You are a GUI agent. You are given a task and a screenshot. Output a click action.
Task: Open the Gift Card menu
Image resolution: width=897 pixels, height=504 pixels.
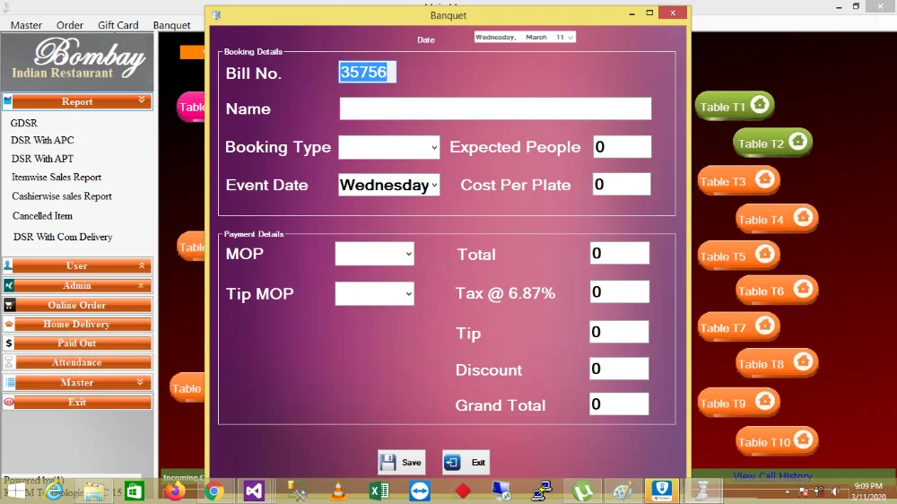[x=118, y=25]
